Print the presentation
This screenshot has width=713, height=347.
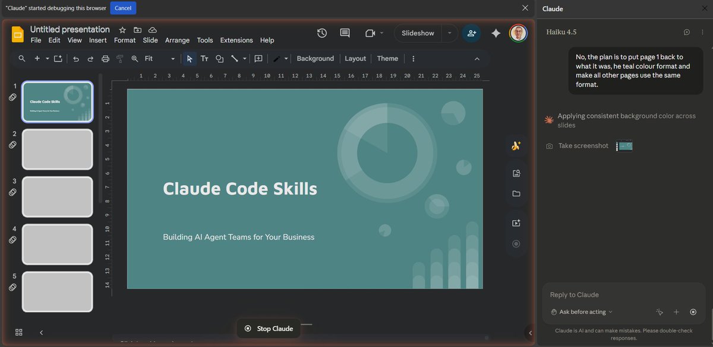coord(105,58)
